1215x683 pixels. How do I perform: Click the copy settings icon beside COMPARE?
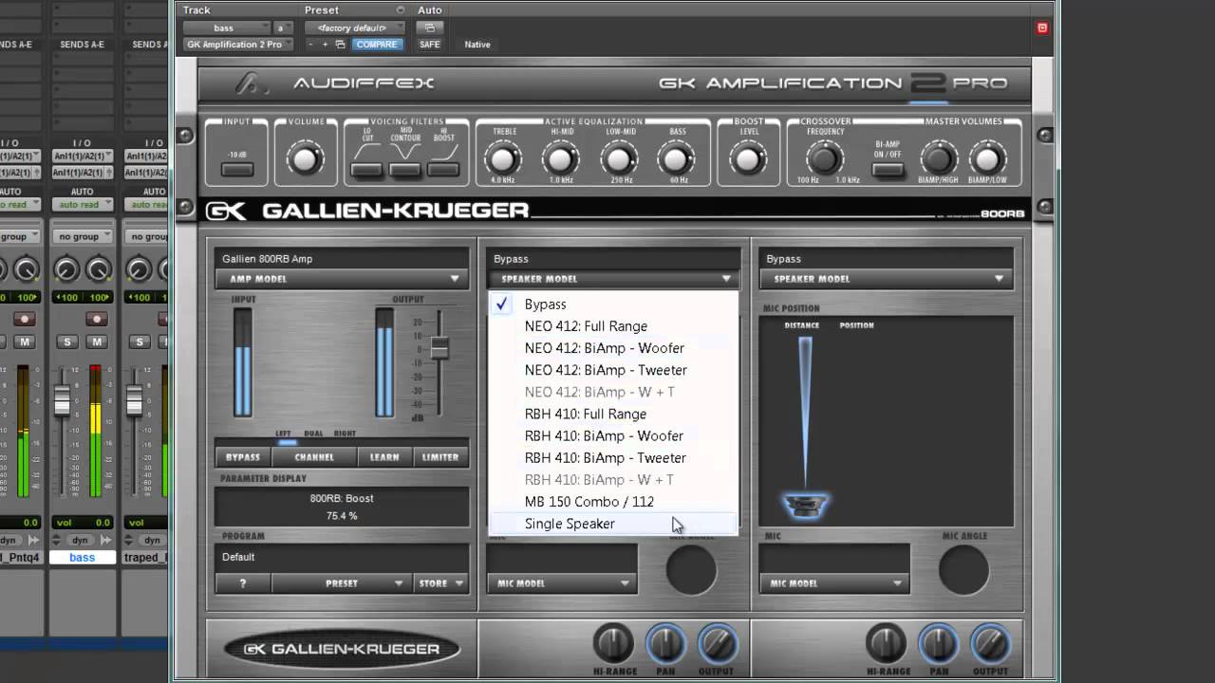pyautogui.click(x=340, y=45)
